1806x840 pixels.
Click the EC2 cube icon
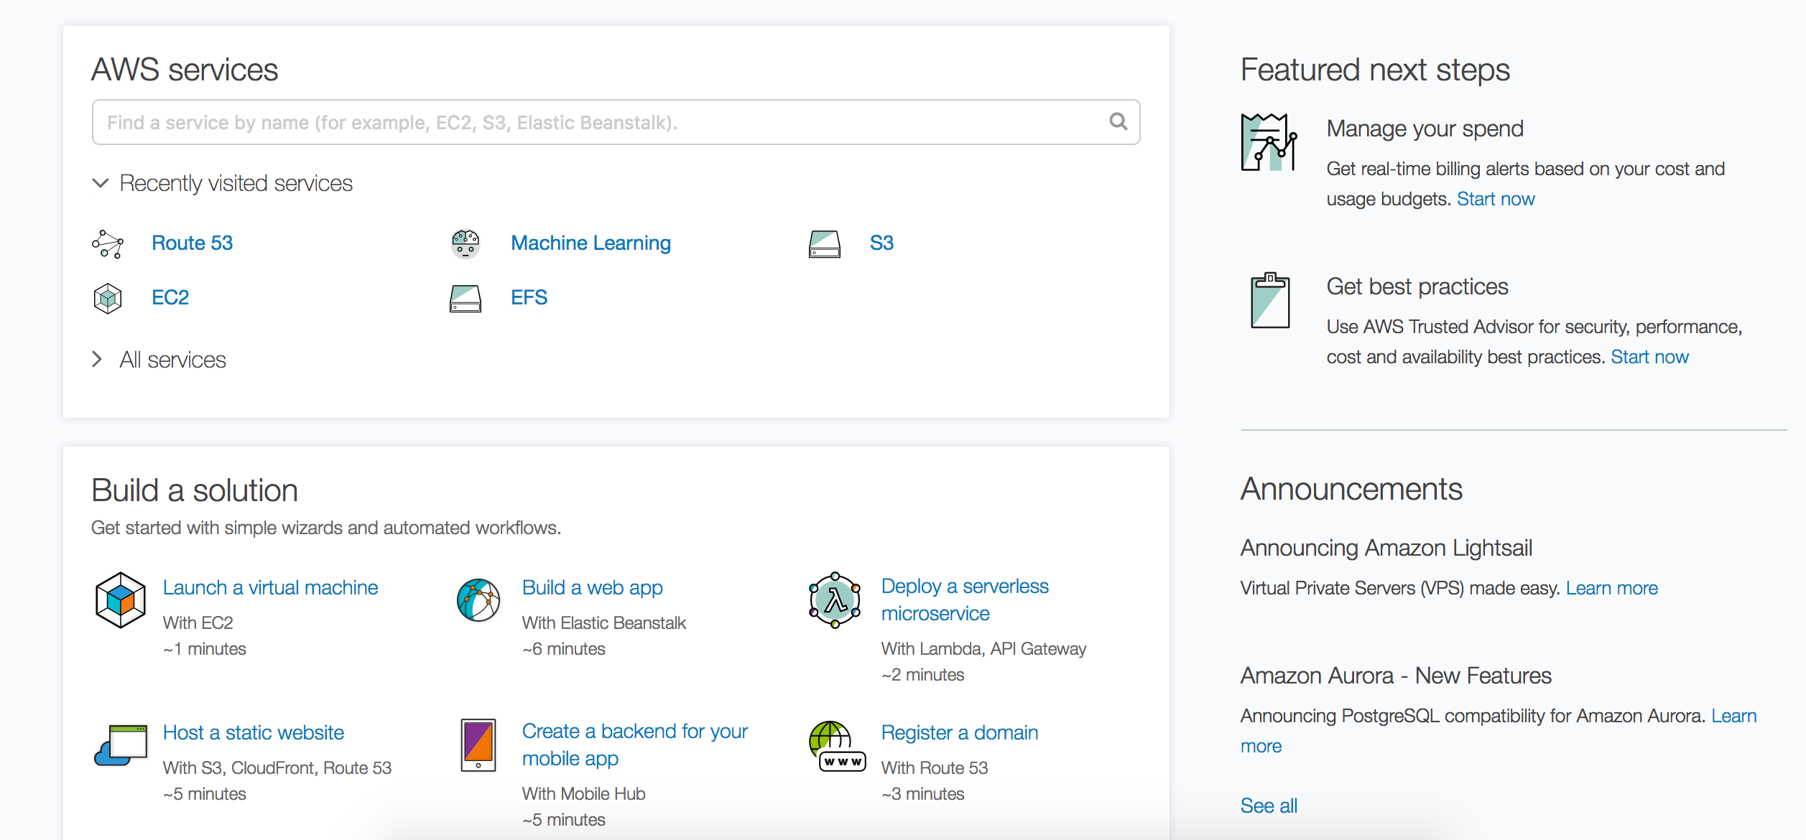click(108, 298)
